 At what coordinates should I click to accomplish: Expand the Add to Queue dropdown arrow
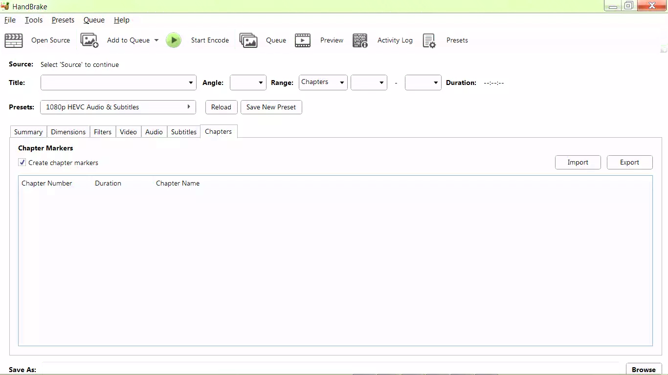156,41
